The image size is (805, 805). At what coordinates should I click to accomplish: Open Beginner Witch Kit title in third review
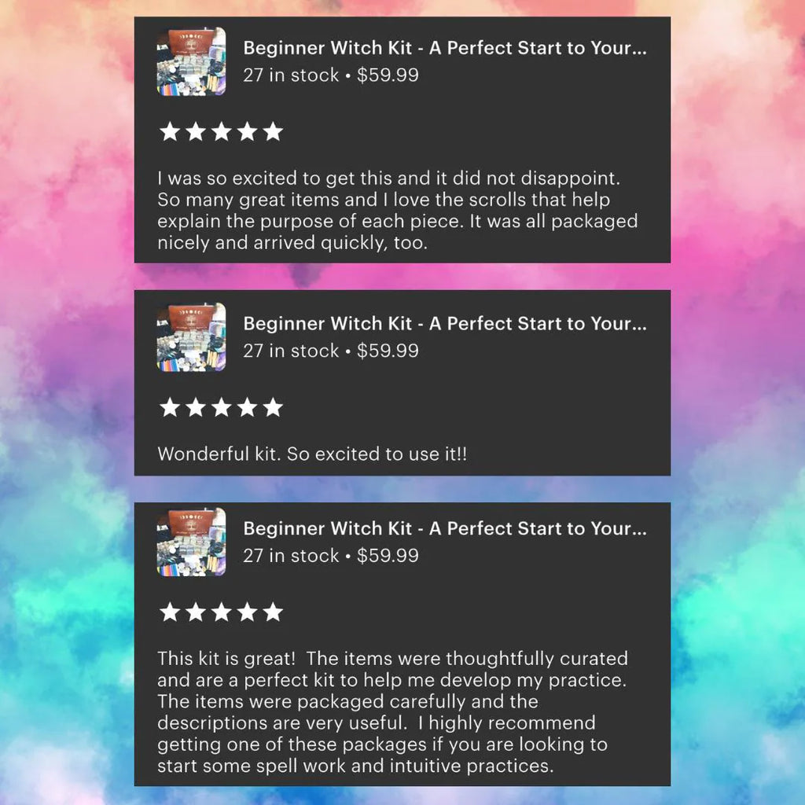445,528
